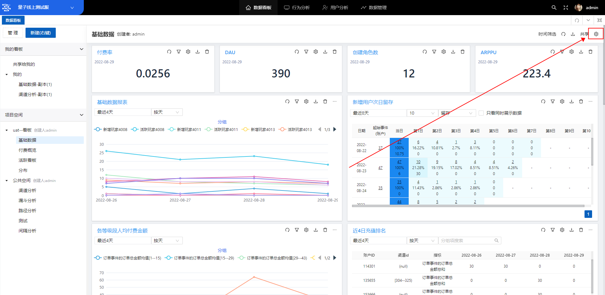Switch to 行为分析 top menu
605x295 pixels.
[297, 8]
